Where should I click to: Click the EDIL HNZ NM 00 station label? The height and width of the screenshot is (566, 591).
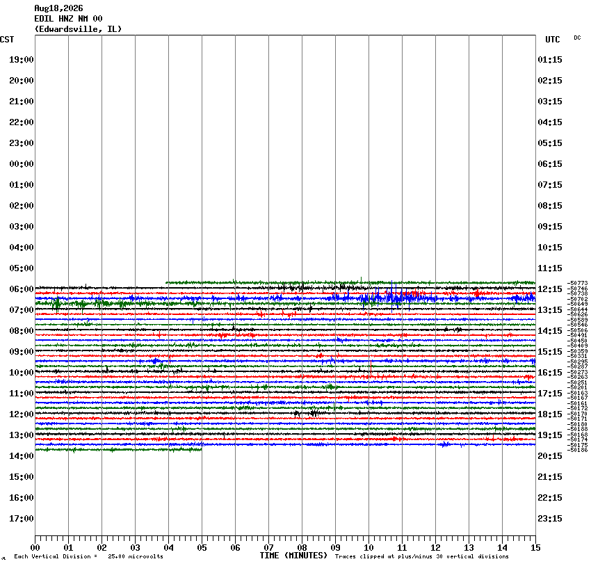(68, 19)
